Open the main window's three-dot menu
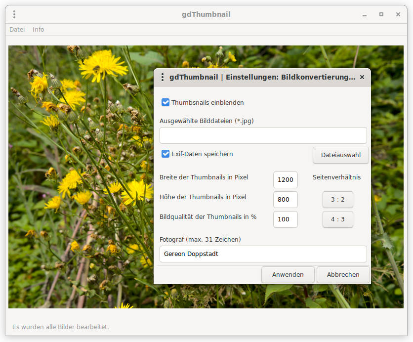 pos(14,14)
